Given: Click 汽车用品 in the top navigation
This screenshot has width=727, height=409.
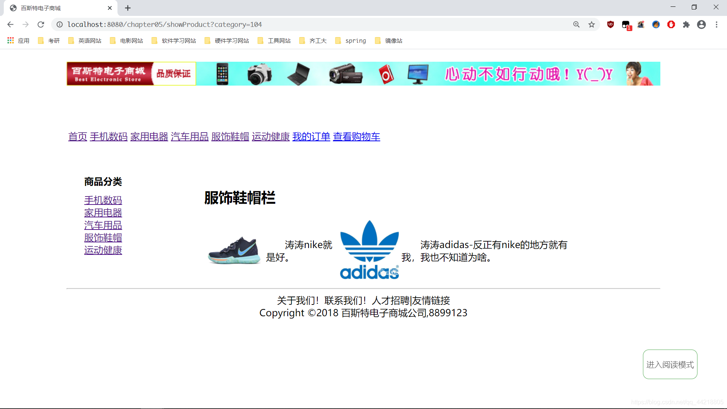Looking at the screenshot, I should click(x=190, y=137).
